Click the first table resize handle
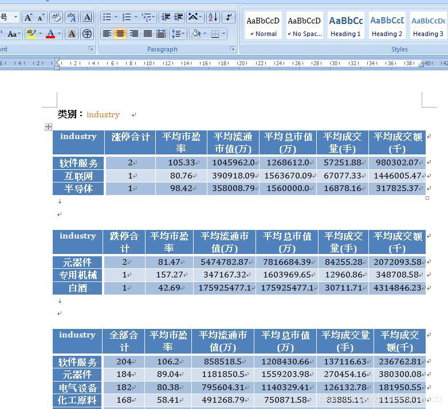Viewport: 448px width, 409px height. [x=427, y=198]
